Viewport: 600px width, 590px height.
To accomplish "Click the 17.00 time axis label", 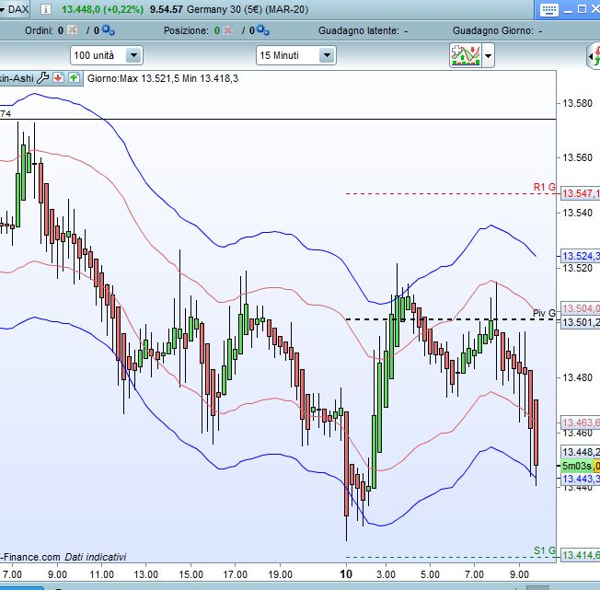I will (x=235, y=574).
